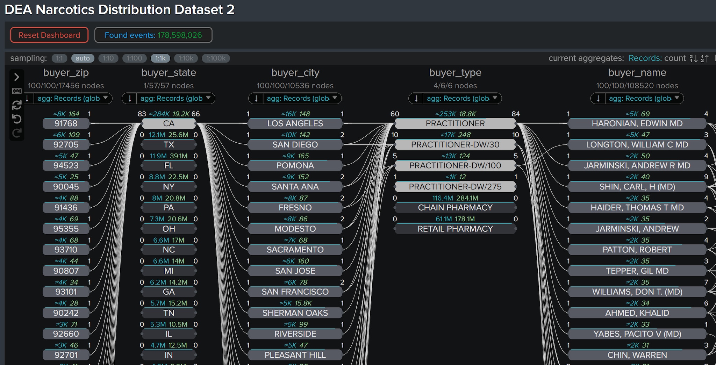Screen dimensions: 716x365
Task: Click the buyer_name column header
Action: [x=637, y=72]
